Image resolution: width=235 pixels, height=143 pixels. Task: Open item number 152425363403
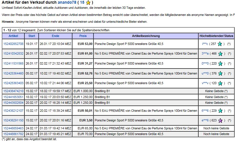[13, 83]
